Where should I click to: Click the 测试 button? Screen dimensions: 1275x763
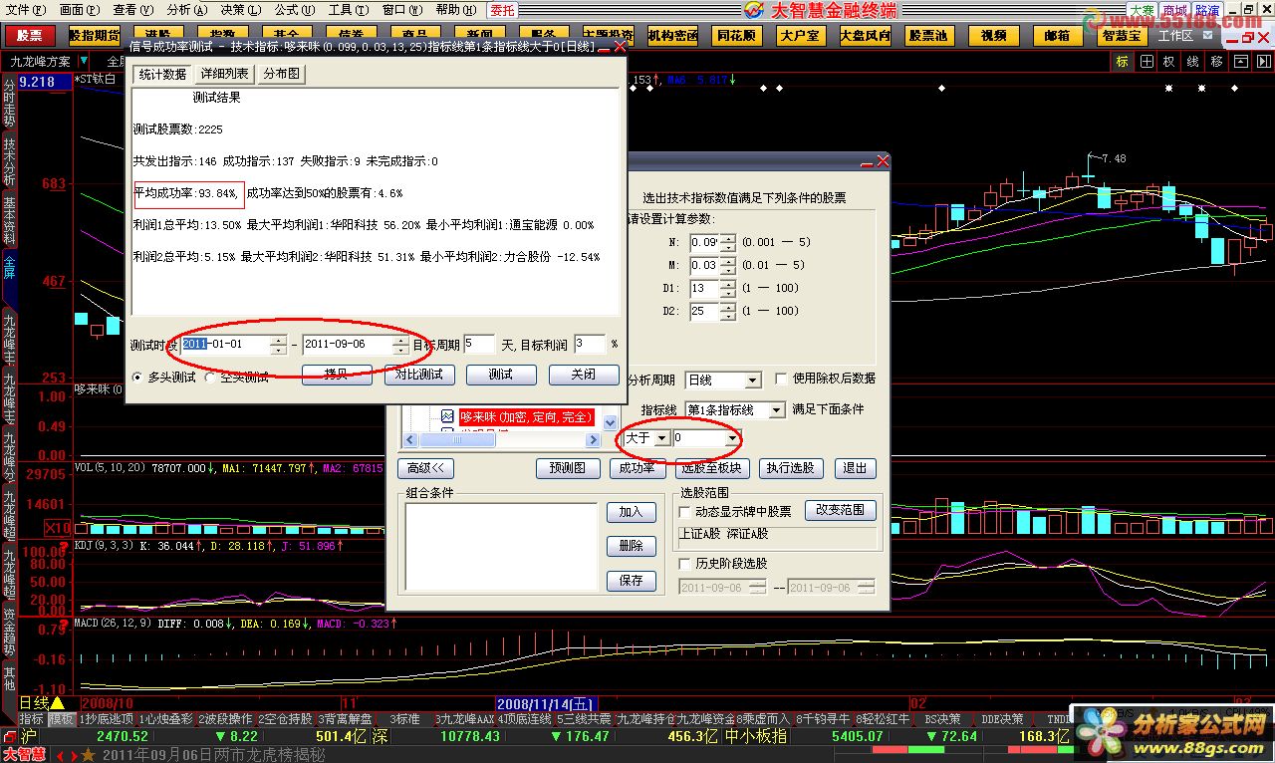click(x=501, y=375)
